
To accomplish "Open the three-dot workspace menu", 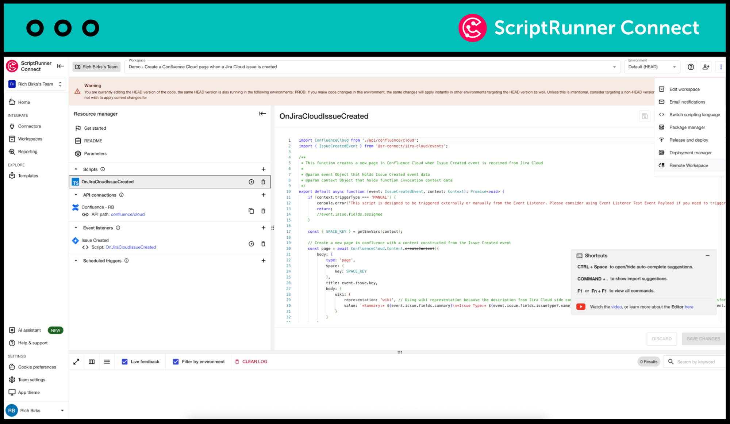I will [x=721, y=67].
